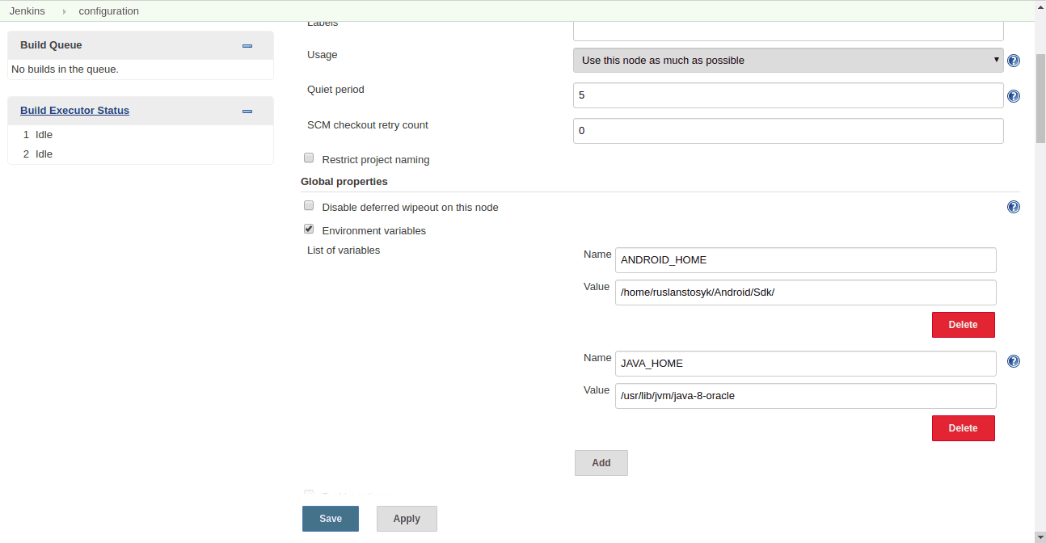
Task: Enable Restrict project naming checkbox
Action: click(x=309, y=158)
